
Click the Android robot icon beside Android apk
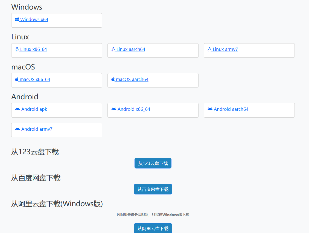coord(18,109)
